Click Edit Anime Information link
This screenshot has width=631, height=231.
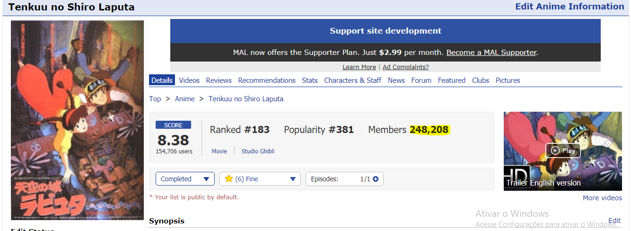pyautogui.click(x=570, y=7)
